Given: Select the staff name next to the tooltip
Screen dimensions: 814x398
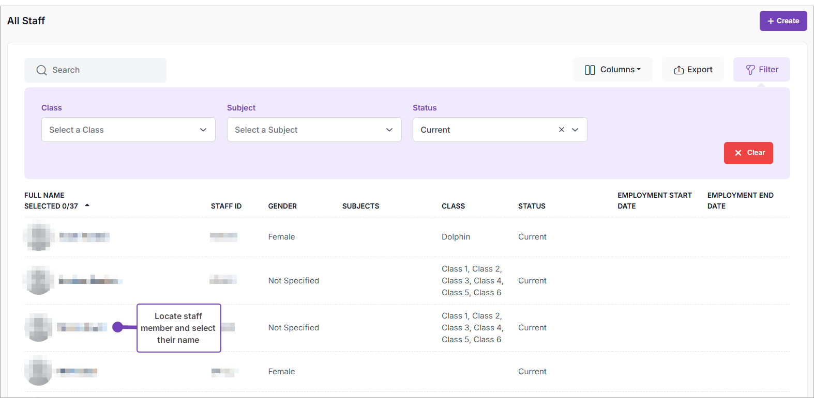Looking at the screenshot, I should [82, 327].
